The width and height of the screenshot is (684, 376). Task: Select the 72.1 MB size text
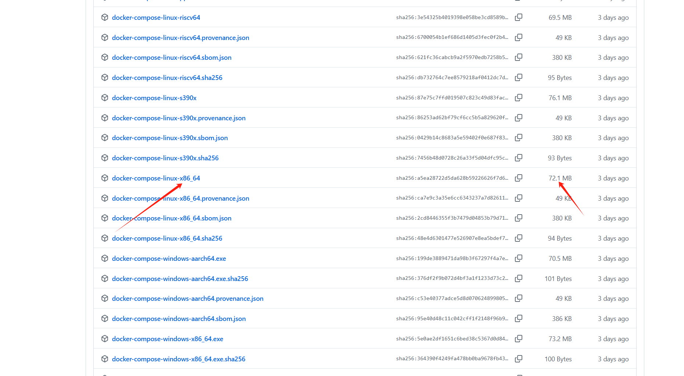[x=560, y=178]
